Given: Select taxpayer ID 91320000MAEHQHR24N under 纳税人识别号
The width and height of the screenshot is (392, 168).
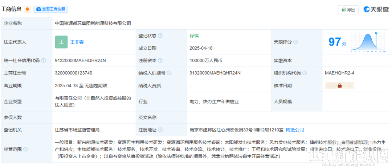Looking at the screenshot, I should (x=215, y=73).
